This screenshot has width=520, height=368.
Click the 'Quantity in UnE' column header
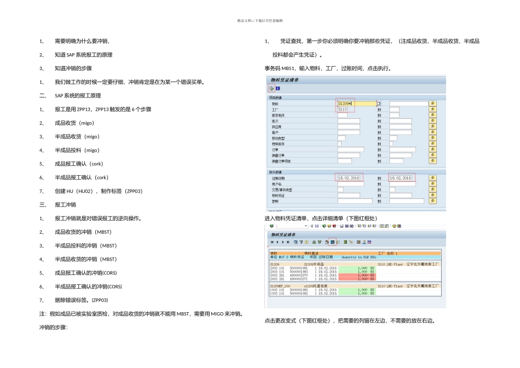(x=355, y=257)
